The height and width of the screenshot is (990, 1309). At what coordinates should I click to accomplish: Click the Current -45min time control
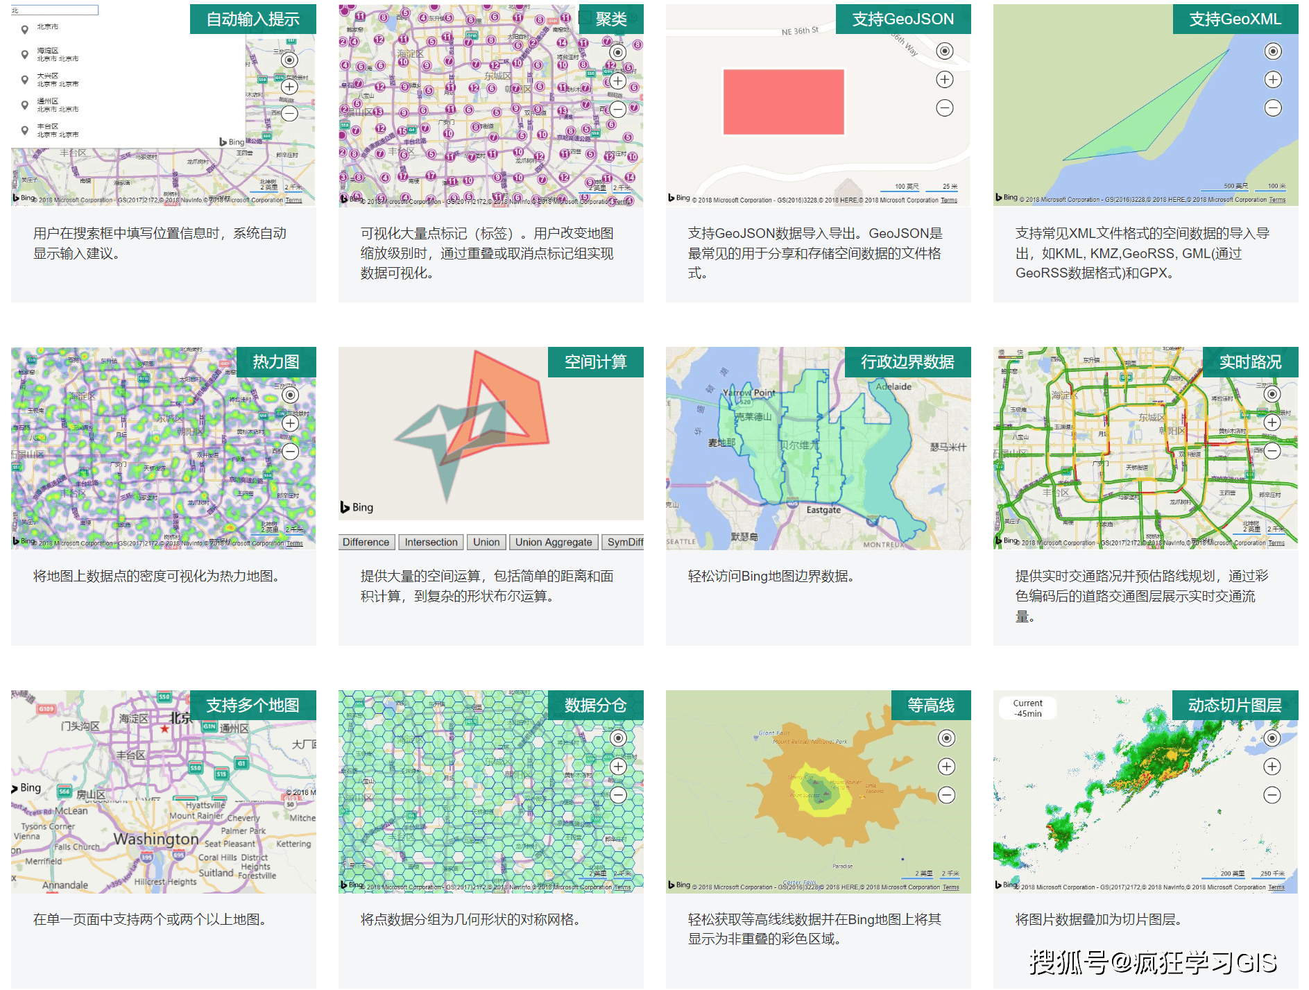click(1028, 707)
